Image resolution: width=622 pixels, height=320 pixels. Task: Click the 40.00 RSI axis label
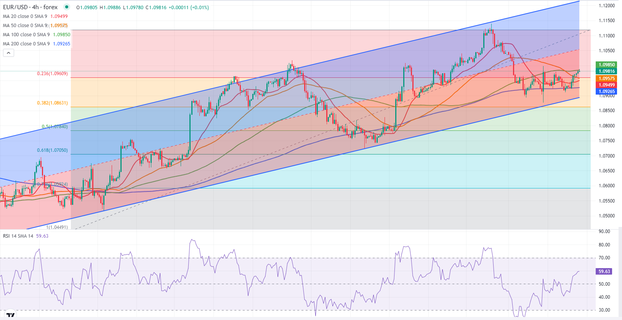(x=604, y=297)
